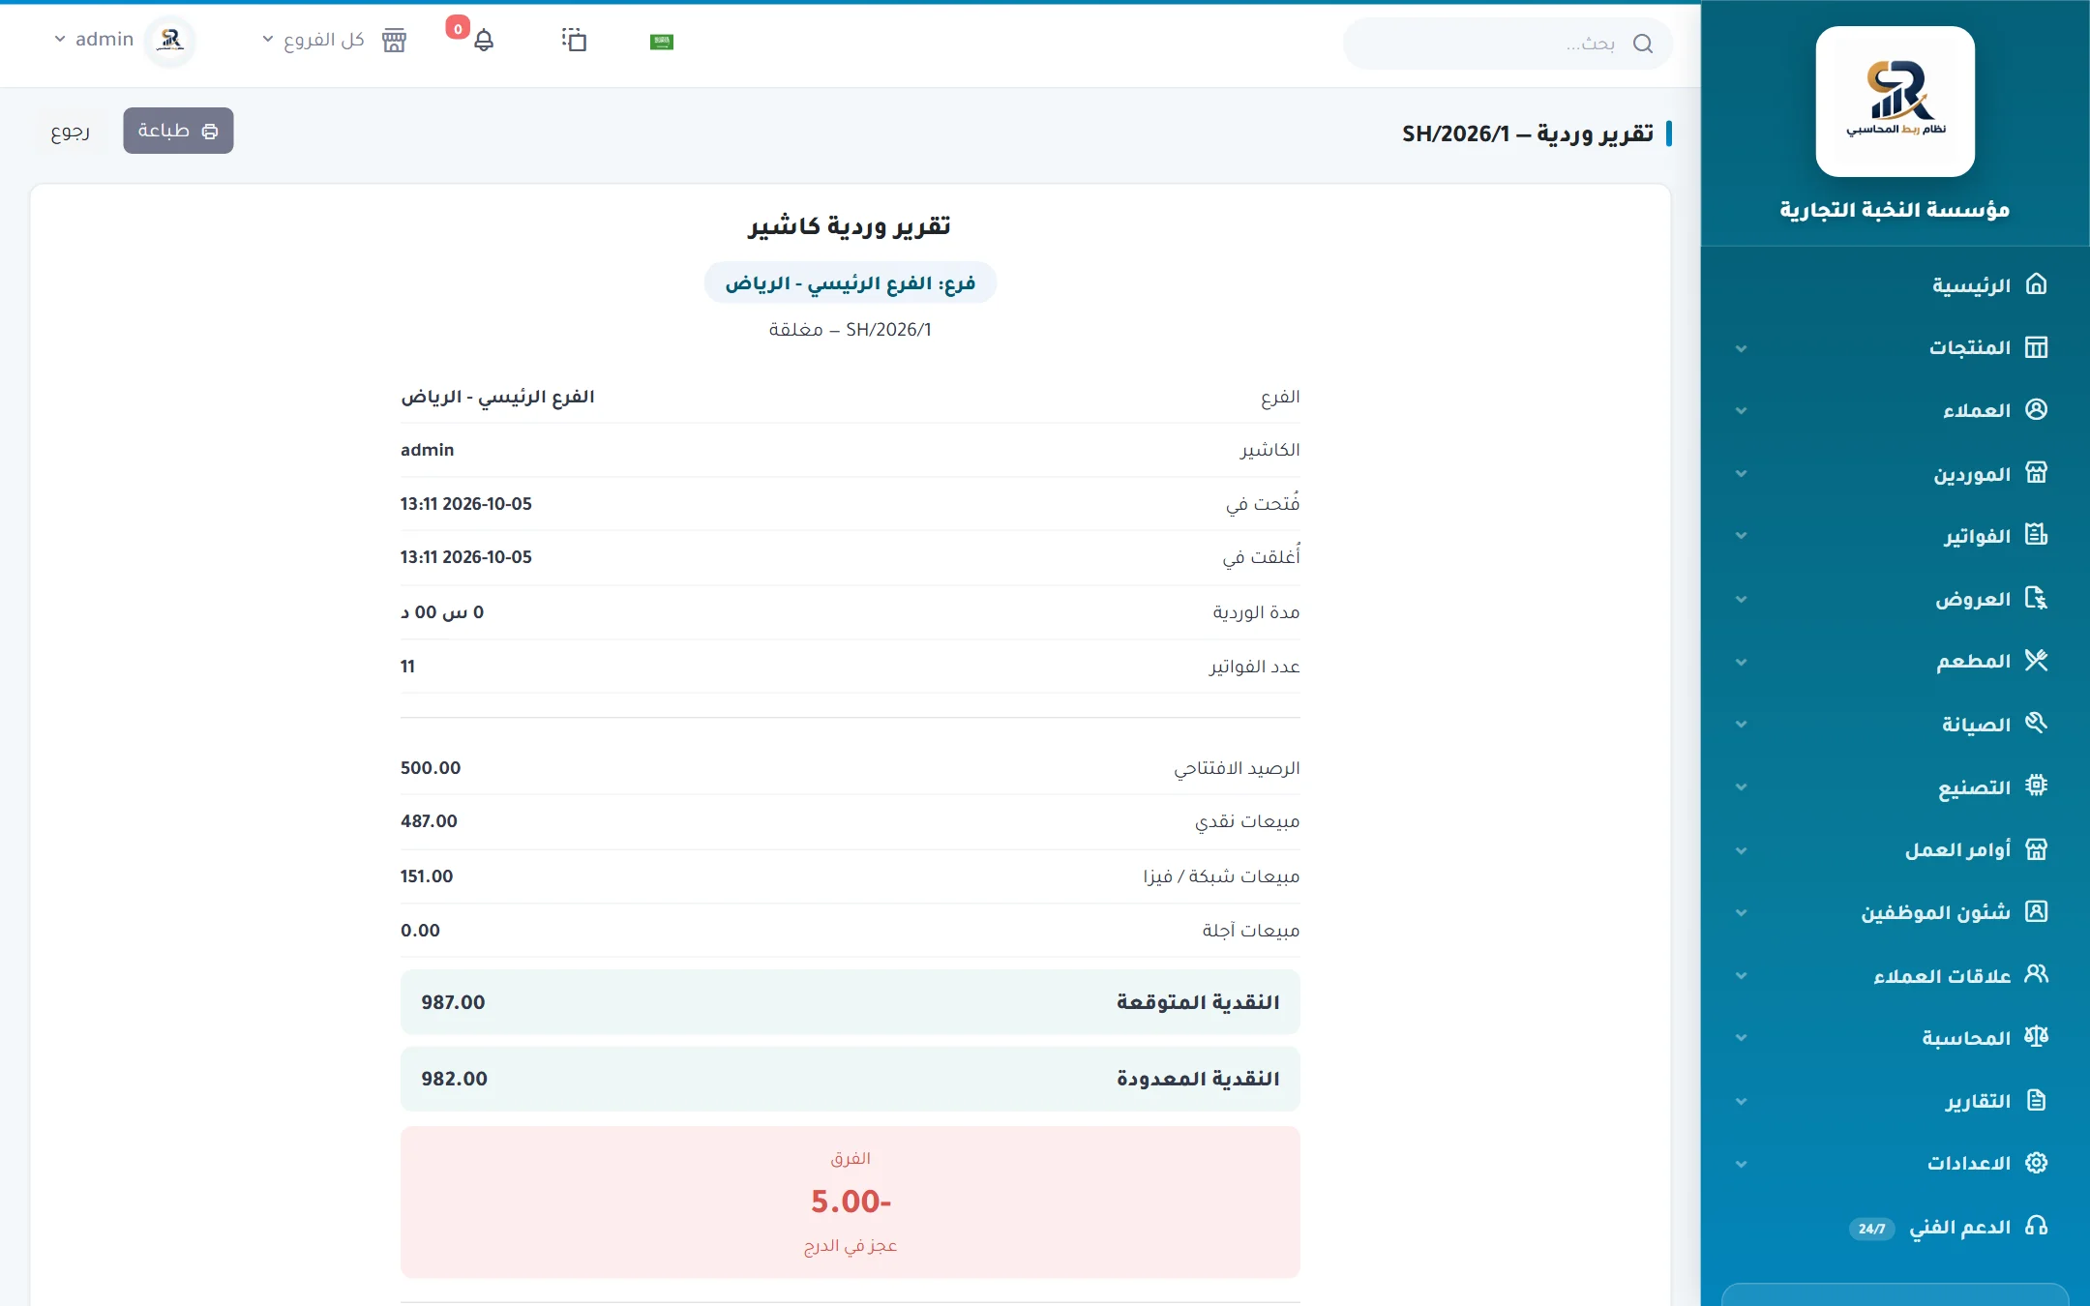Click the admin avatar image

[x=170, y=41]
